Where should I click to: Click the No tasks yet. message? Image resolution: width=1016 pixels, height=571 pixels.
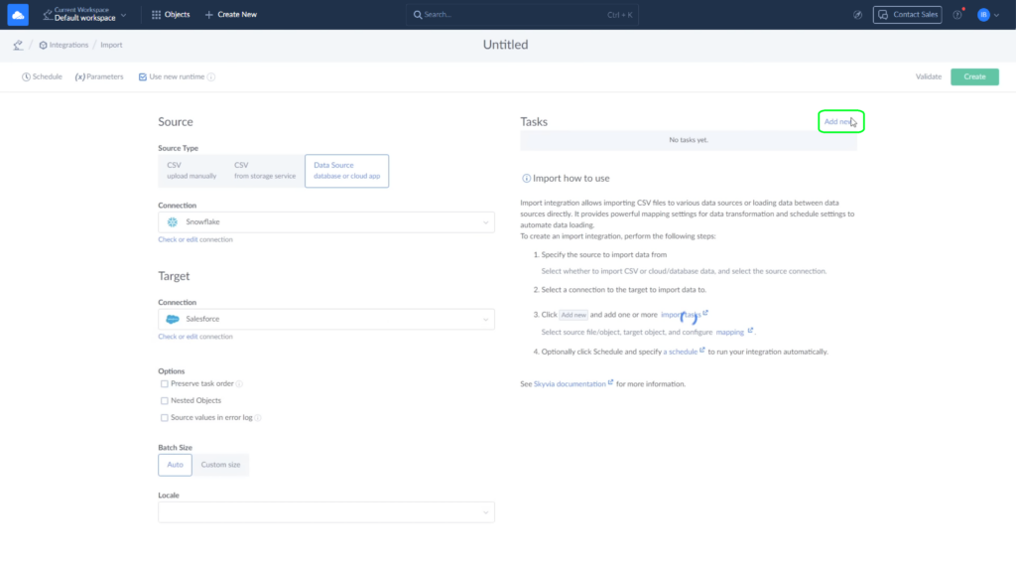tap(689, 140)
